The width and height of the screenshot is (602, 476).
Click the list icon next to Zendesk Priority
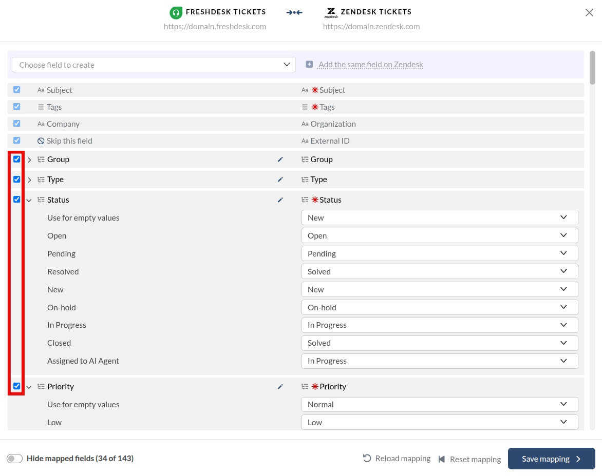(x=305, y=387)
